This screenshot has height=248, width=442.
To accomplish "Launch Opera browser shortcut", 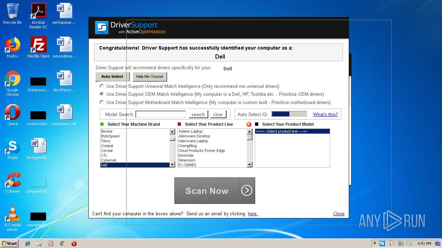I will click(12, 115).
